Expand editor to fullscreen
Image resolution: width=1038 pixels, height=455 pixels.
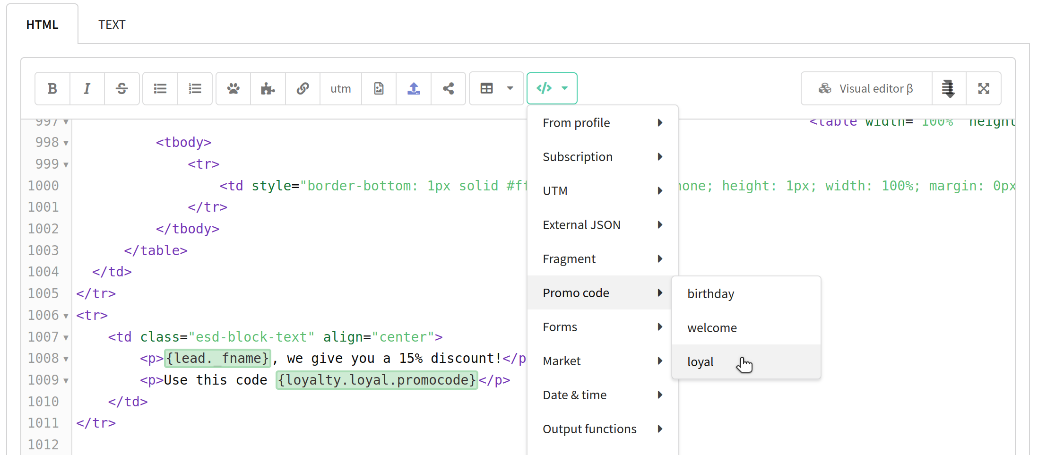point(984,88)
